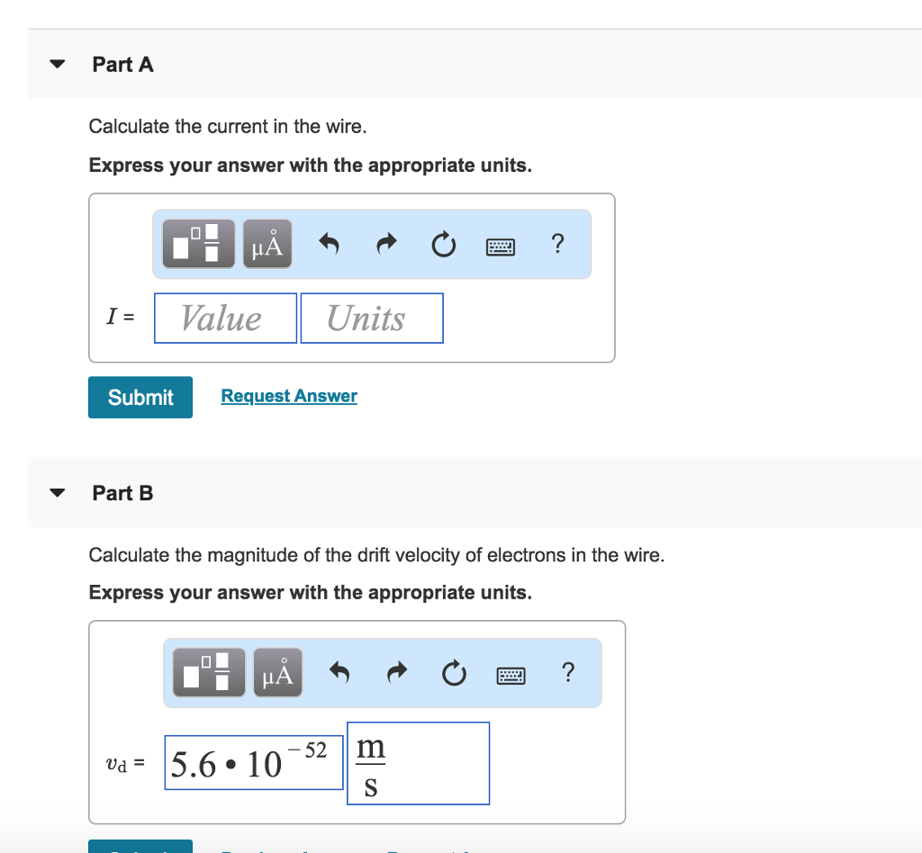Open help question mark in Part B
Viewport: 922px width, 853px height.
[567, 672]
